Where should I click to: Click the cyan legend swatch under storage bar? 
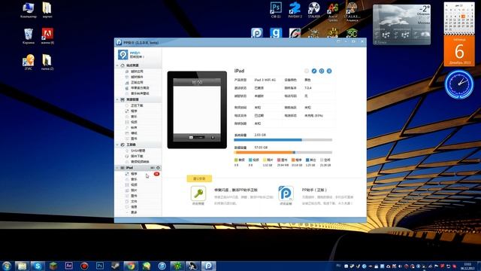(x=250, y=160)
